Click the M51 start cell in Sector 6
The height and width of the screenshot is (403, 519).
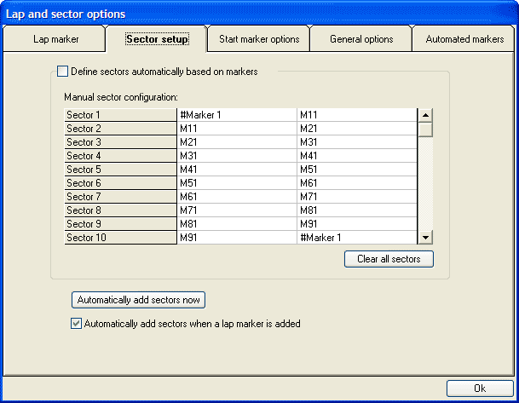237,183
